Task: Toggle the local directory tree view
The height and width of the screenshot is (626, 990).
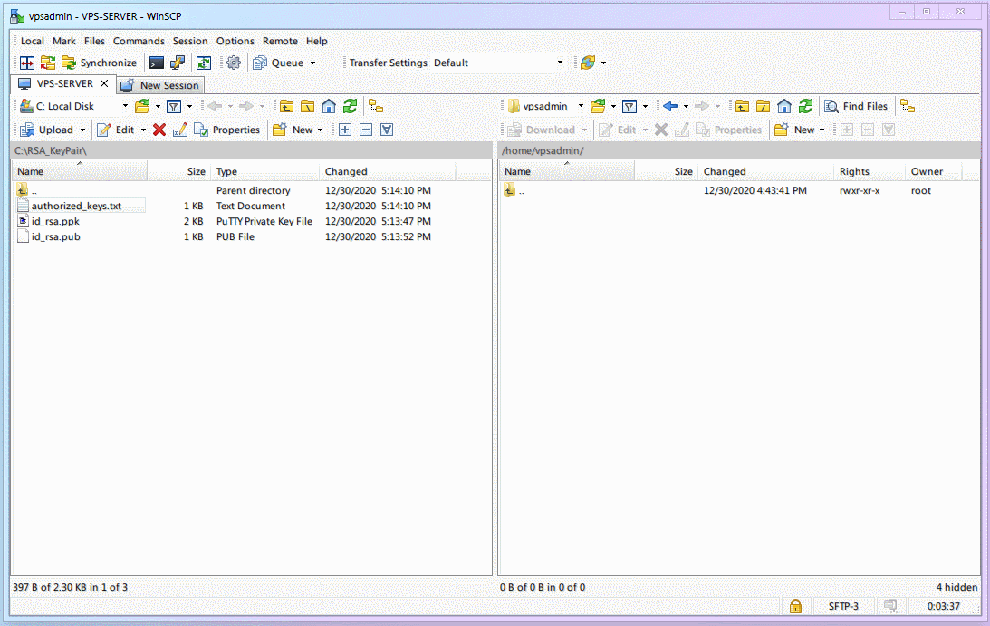Action: click(376, 106)
